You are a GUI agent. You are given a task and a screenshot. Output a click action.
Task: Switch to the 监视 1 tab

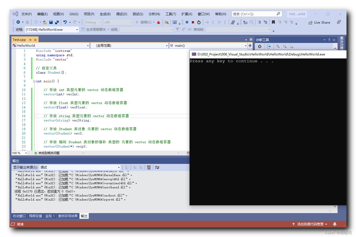[x=50, y=216]
